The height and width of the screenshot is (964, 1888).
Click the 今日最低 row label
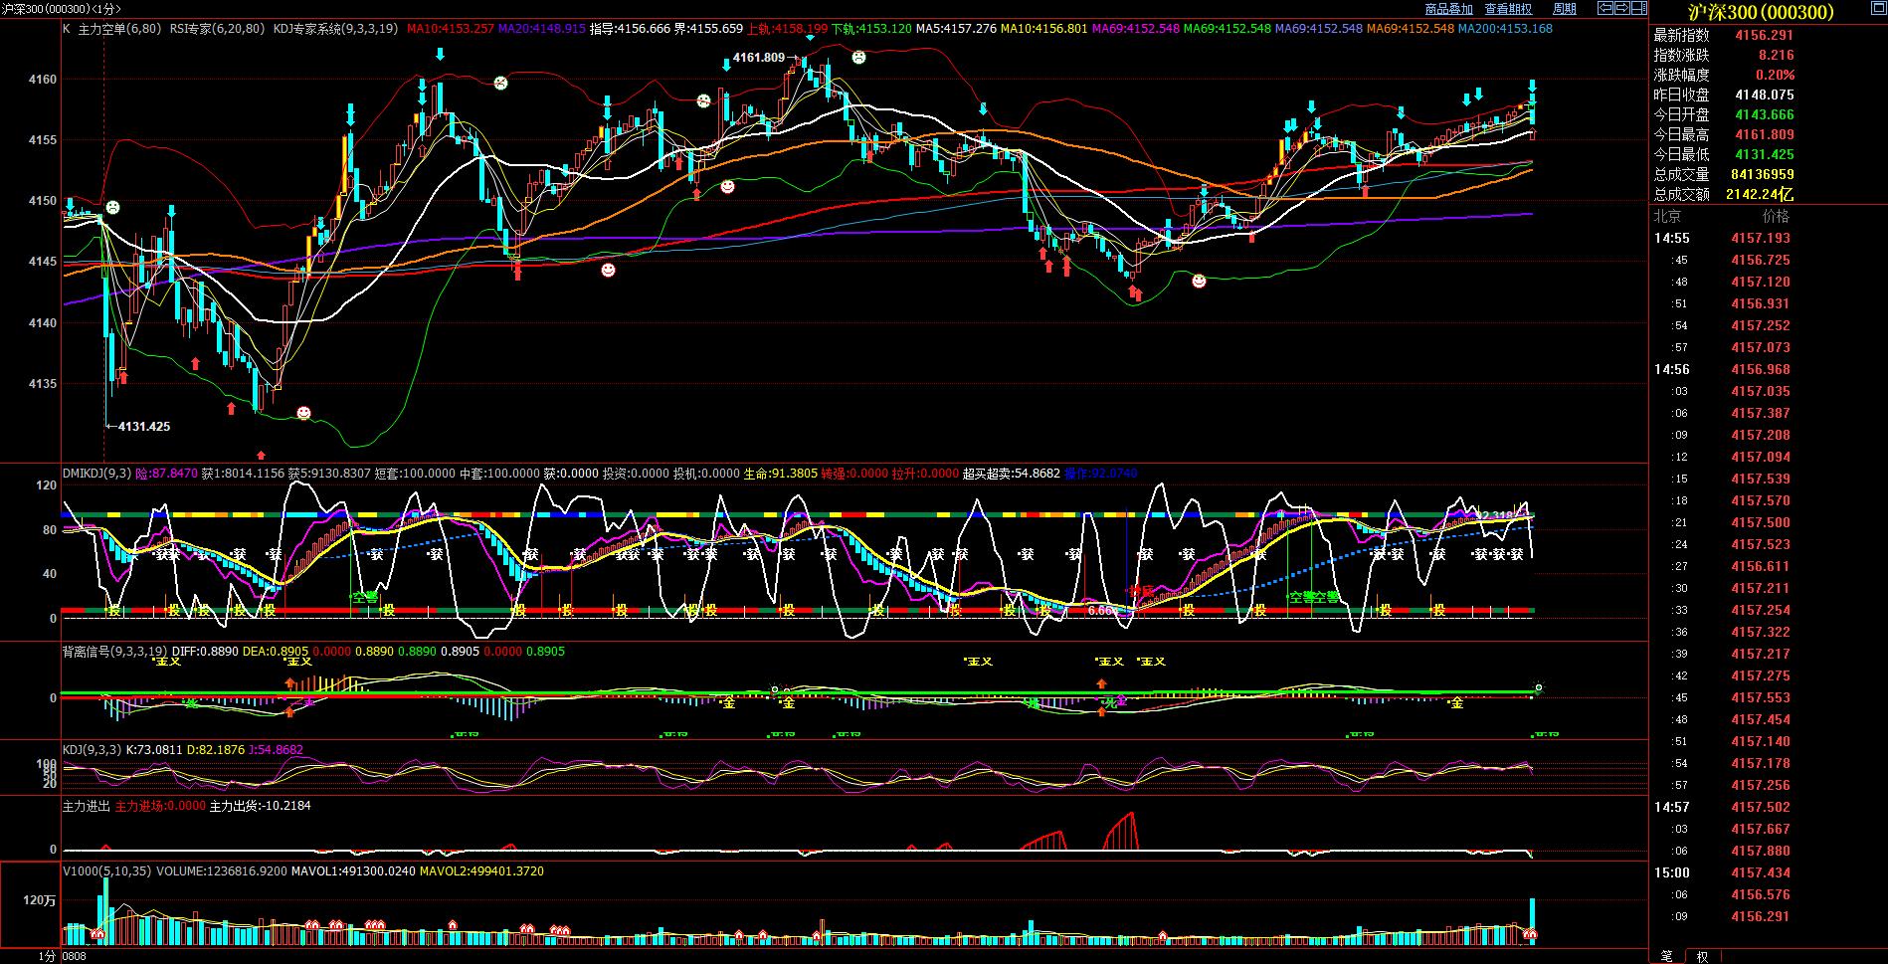tap(1682, 154)
